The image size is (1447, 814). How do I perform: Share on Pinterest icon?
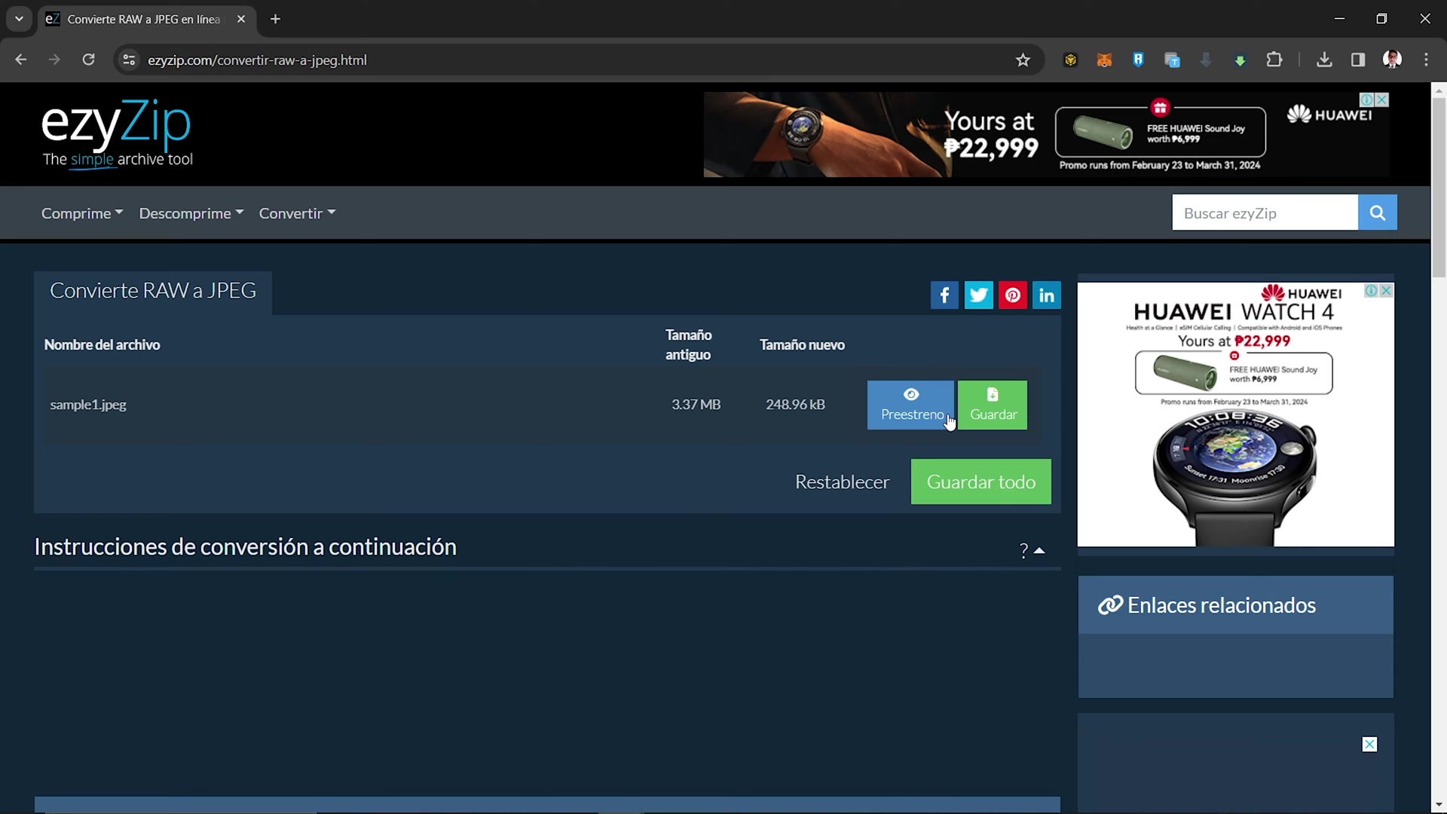pyautogui.click(x=1013, y=295)
